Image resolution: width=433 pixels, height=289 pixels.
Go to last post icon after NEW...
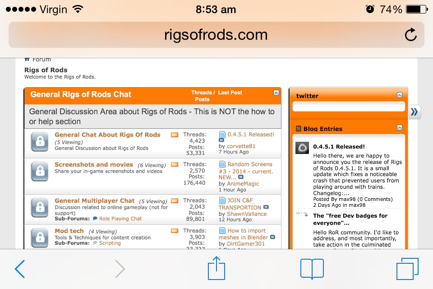[x=241, y=177]
